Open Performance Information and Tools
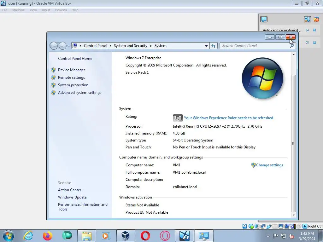 [83, 207]
